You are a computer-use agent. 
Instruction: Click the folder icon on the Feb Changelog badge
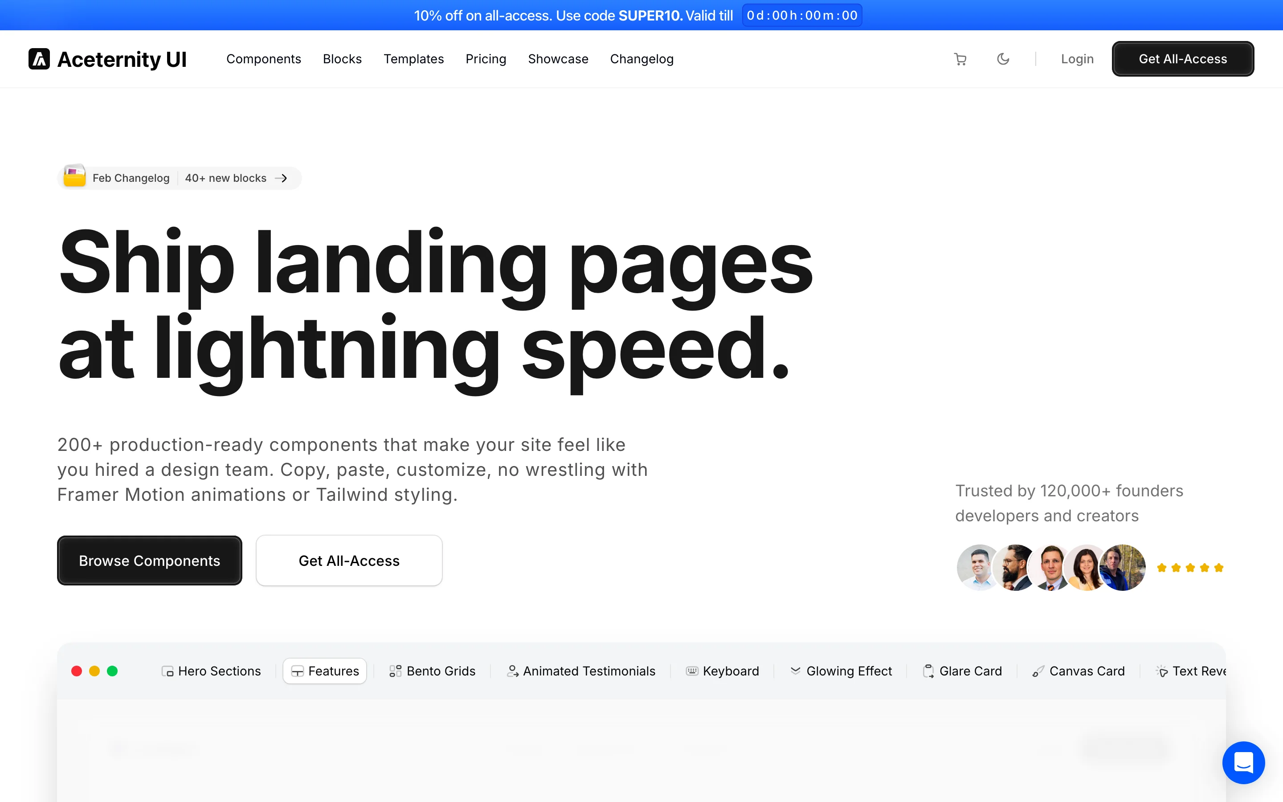click(74, 176)
